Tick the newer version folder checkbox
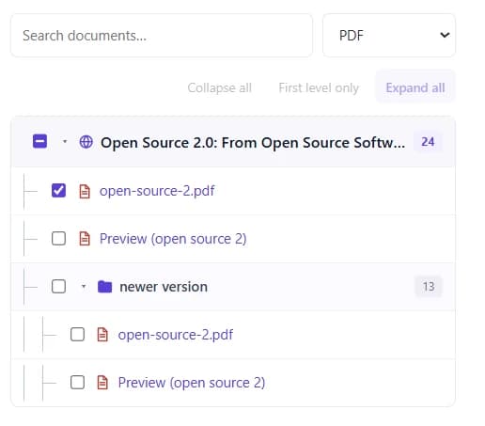The height and width of the screenshot is (426, 485). point(58,286)
